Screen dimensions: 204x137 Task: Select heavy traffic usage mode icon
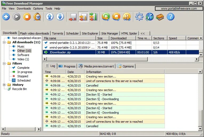(93, 17)
